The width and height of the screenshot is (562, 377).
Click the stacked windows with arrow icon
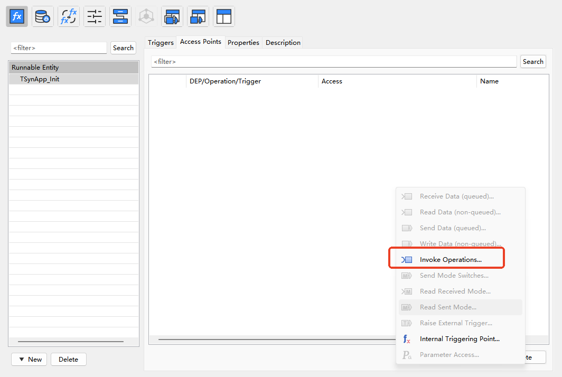coord(172,16)
